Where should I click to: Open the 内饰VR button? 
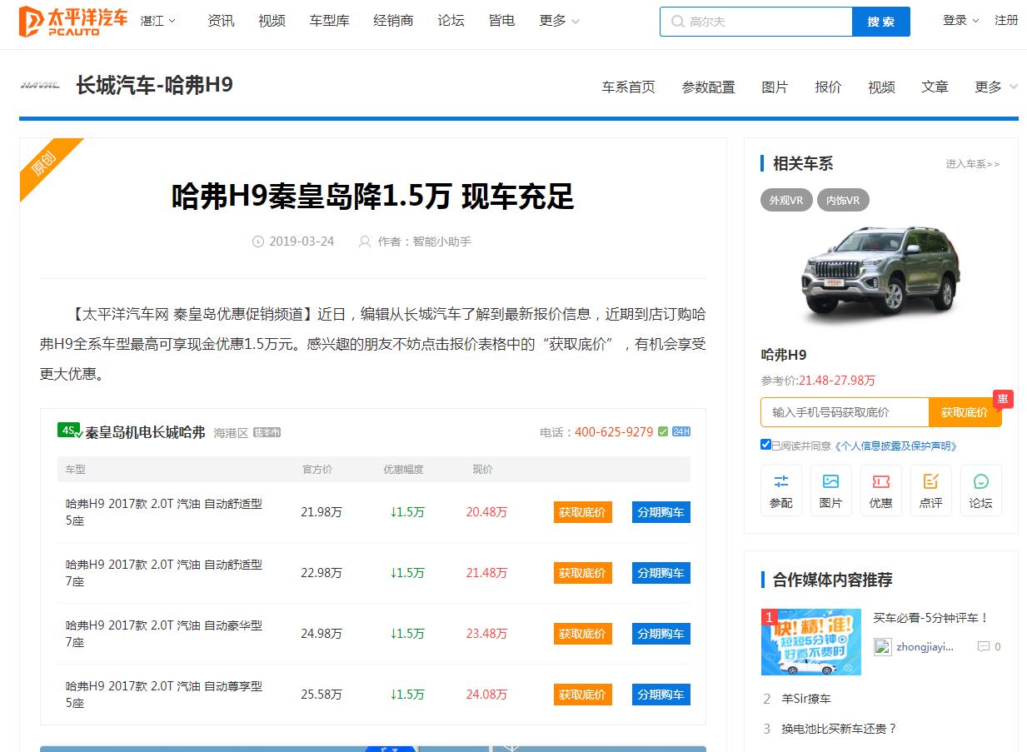coord(843,201)
